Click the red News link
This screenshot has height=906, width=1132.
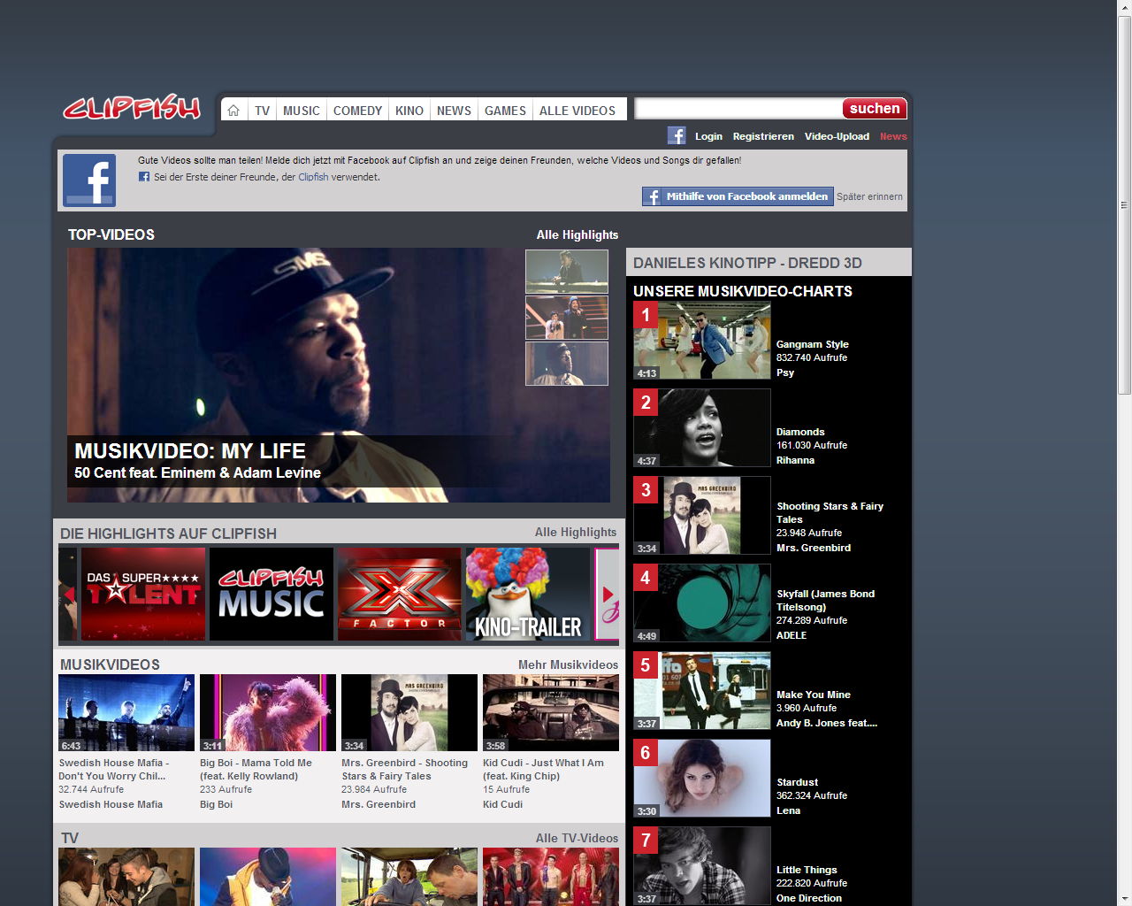coord(893,136)
